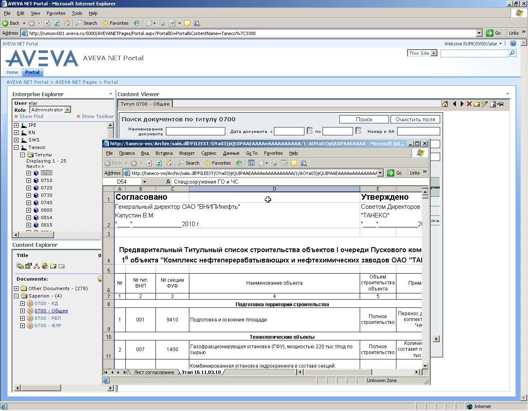Click Home in the popup window toolbar
The height and width of the screenshot is (411, 528).
[169, 163]
